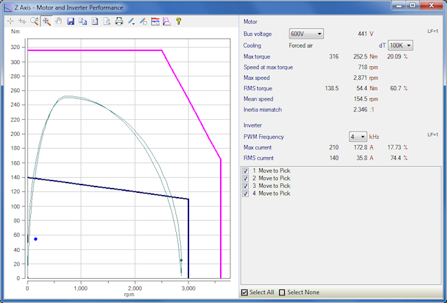447x303 pixels.
Task: Toggle the '3 Move to Pick' checkbox
Action: pos(246,186)
